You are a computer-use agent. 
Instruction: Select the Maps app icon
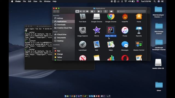(111, 44)
